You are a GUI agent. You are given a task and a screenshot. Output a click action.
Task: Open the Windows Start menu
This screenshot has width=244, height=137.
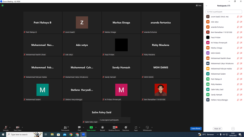tap(3, 134)
